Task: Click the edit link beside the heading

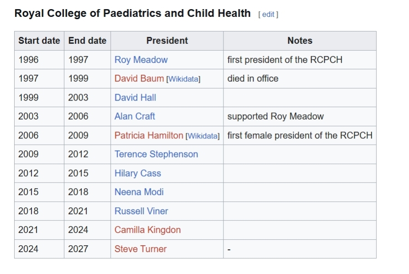Action: coord(268,14)
